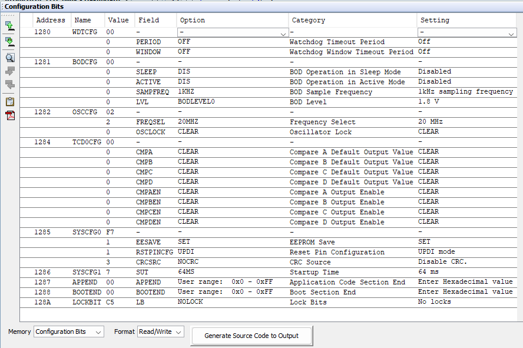Click the User range option in the APPEND row

(x=225, y=281)
